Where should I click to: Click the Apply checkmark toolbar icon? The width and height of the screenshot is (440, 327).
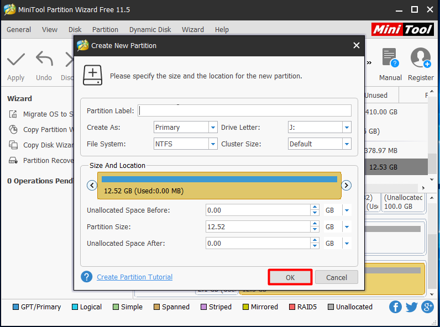coord(15,59)
